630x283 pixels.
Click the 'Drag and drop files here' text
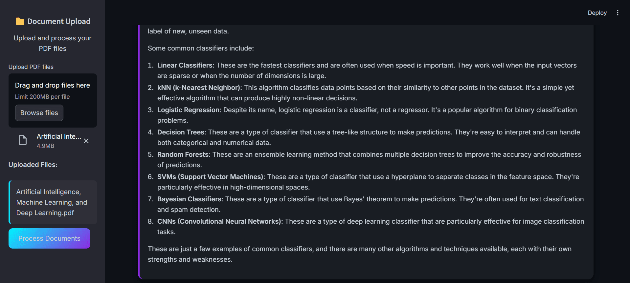pyautogui.click(x=53, y=85)
